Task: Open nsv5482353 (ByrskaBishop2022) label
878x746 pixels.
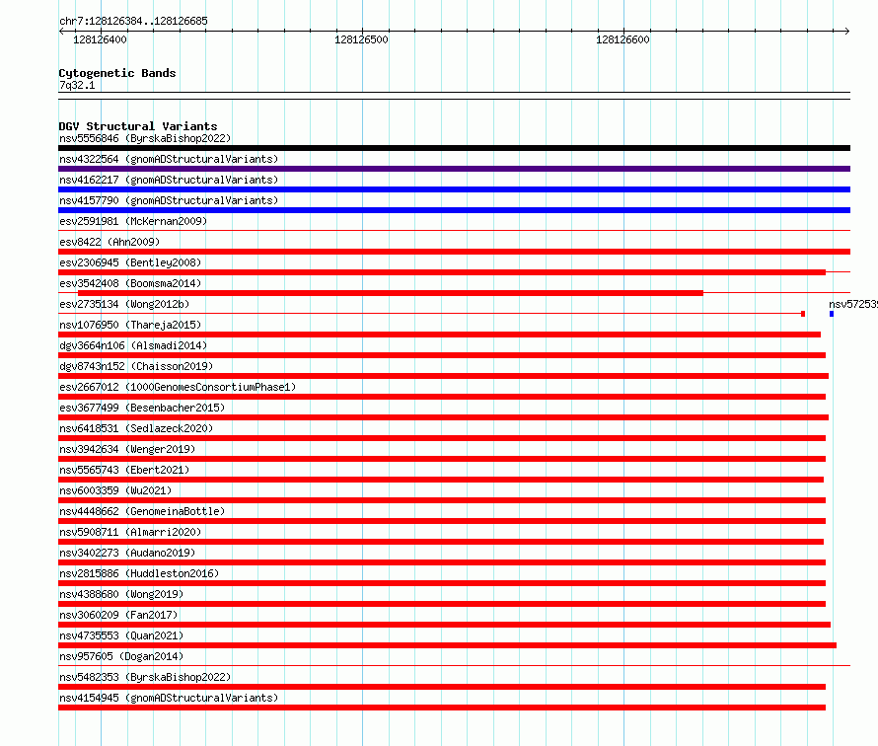Action: (145, 677)
